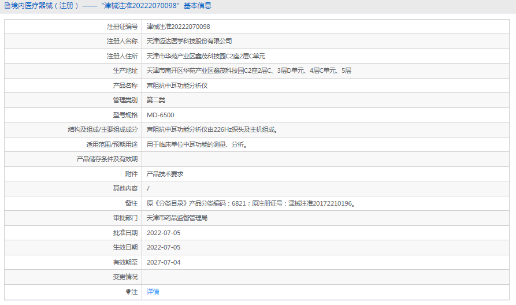Click the 备注 label
516x305 pixels.
pos(131,203)
